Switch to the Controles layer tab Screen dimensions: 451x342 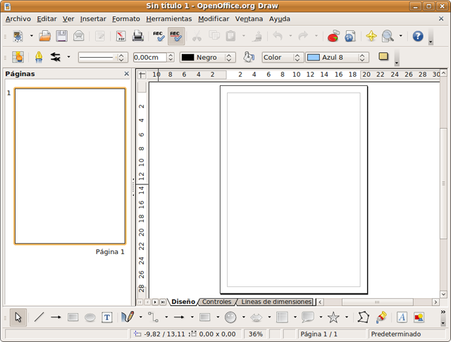pos(216,302)
